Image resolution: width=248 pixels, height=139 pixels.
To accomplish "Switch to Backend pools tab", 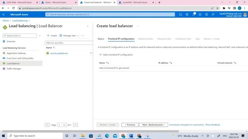I will (146, 39).
